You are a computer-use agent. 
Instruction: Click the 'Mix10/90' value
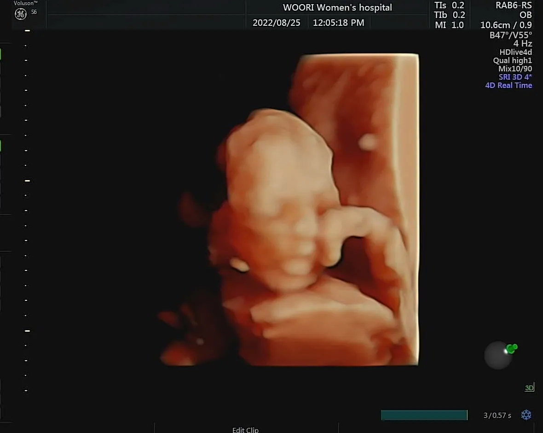click(515, 69)
